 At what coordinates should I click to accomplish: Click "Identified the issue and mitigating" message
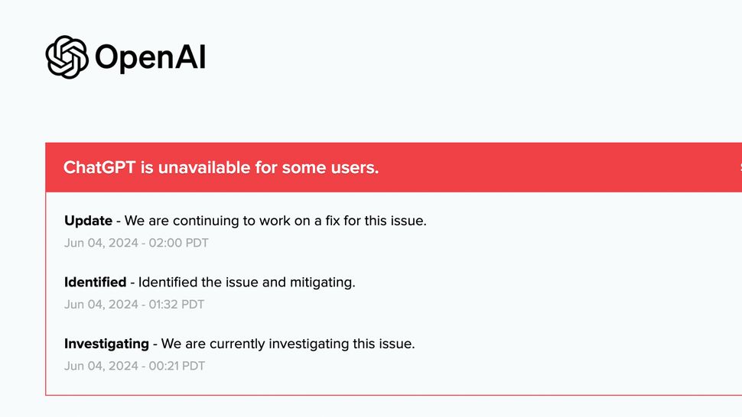[x=246, y=282]
